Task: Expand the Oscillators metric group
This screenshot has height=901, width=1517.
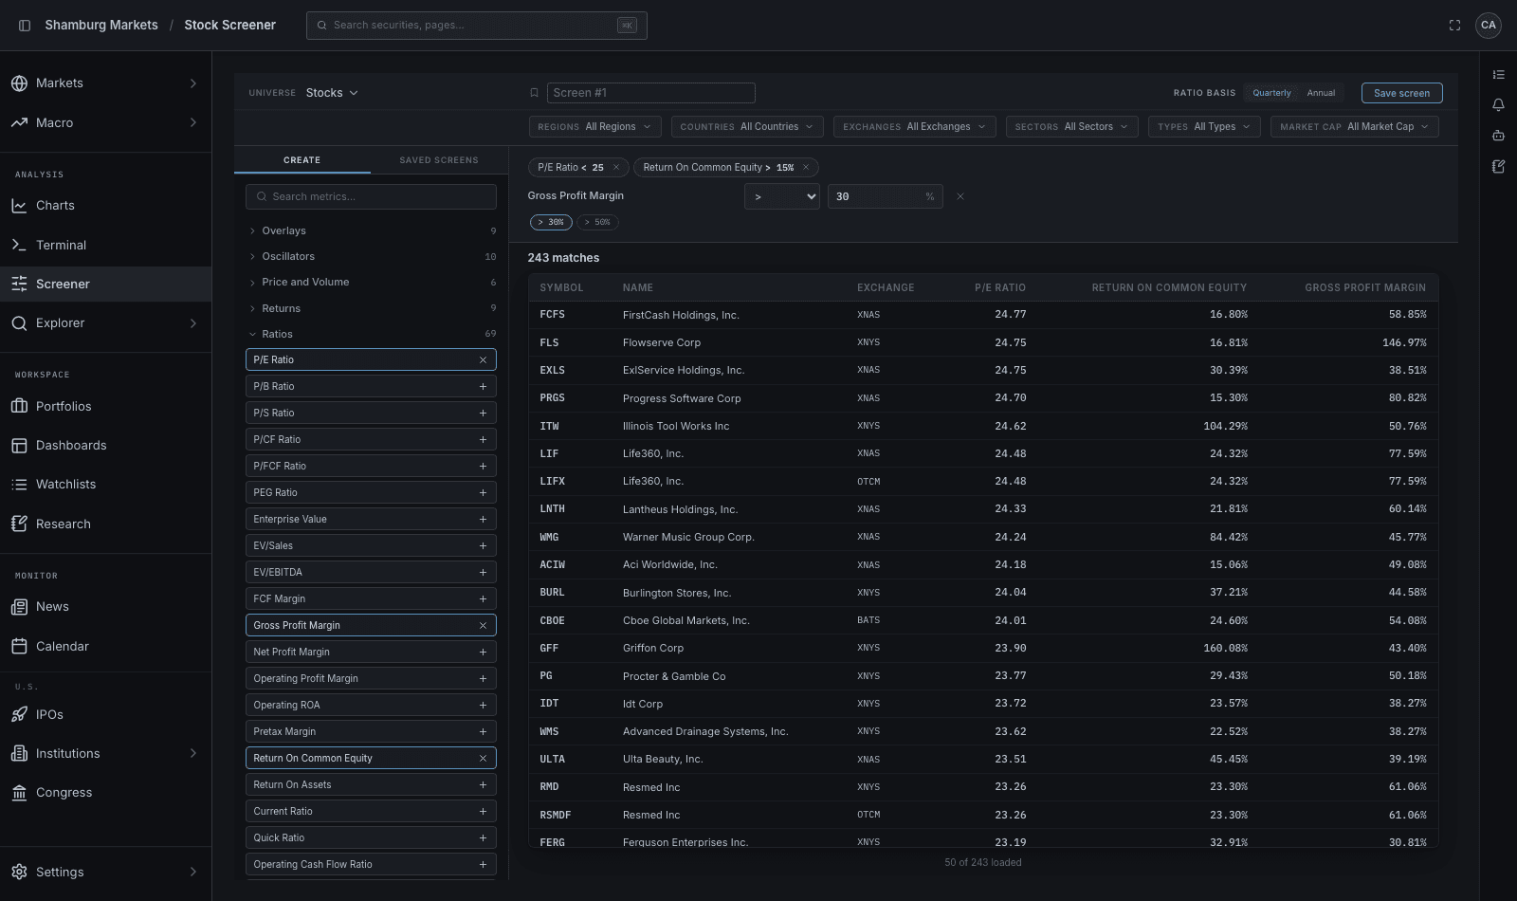Action: tap(371, 257)
